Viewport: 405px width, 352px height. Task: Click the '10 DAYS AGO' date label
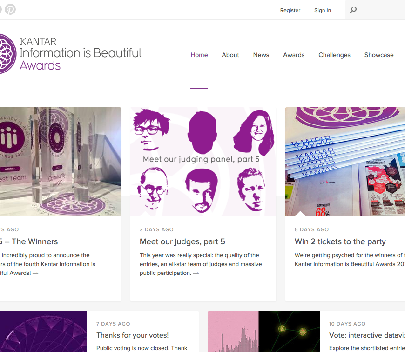coord(347,324)
